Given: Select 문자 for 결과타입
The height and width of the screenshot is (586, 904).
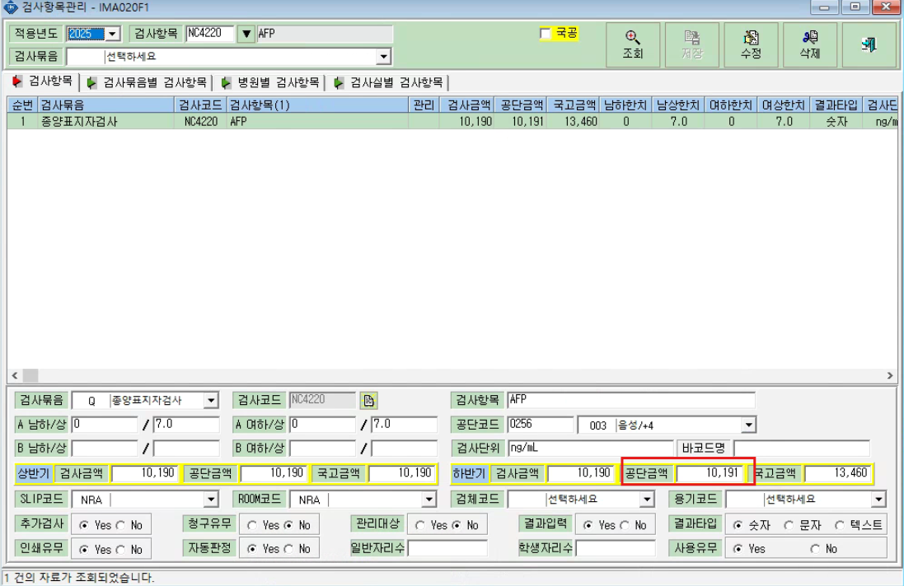Looking at the screenshot, I should pos(788,525).
